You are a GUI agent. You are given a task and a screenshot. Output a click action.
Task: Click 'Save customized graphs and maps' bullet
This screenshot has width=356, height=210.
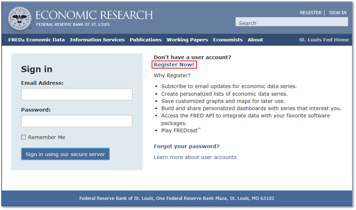[x=223, y=101]
